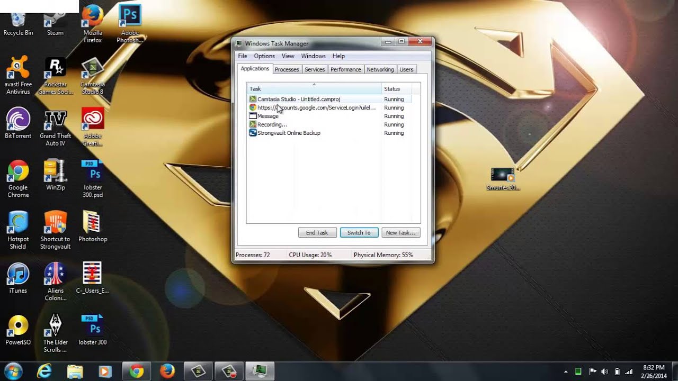Viewport: 678px width, 381px height.
Task: Select the Recording... task row
Action: (x=329, y=124)
